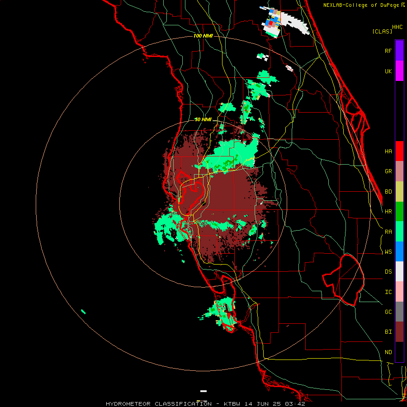Click the RA legend label
This screenshot has height=407, width=407.
pos(388,232)
